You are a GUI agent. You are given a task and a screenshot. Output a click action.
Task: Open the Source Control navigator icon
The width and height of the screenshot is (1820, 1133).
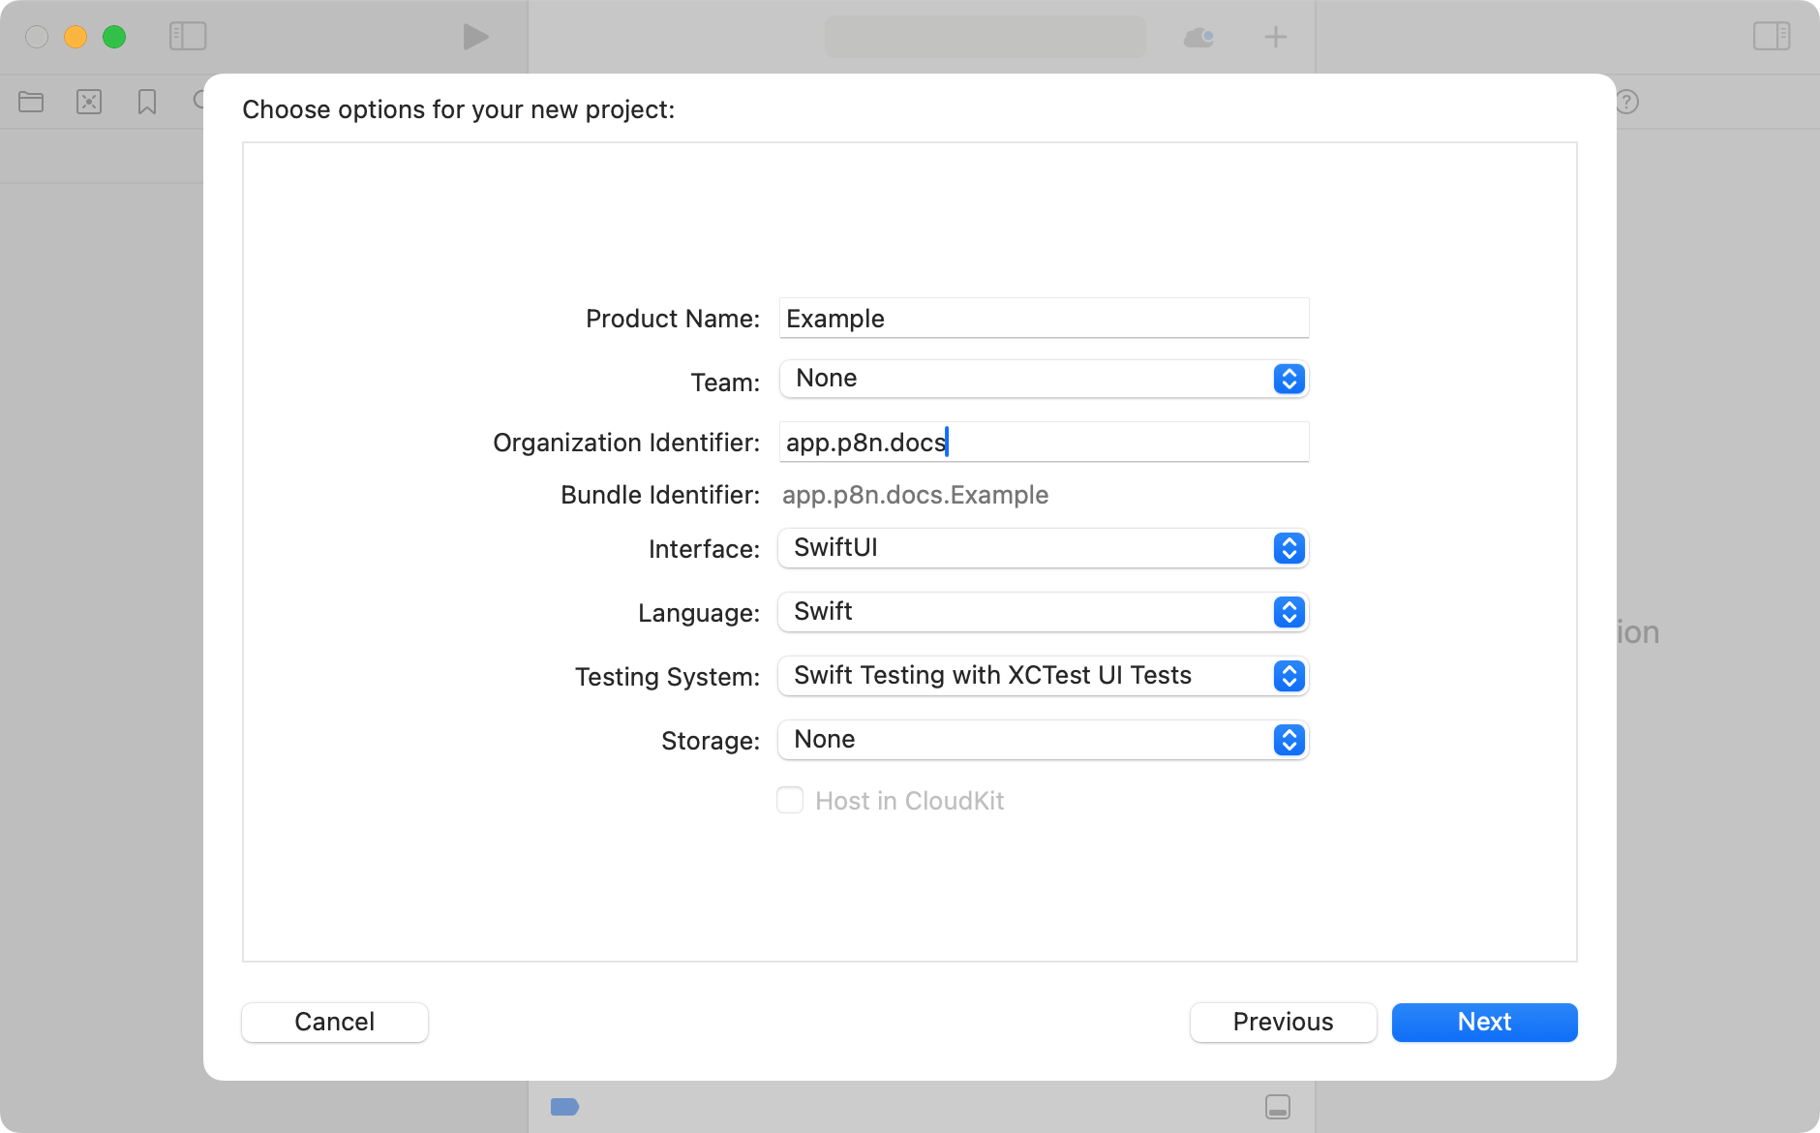(x=89, y=102)
